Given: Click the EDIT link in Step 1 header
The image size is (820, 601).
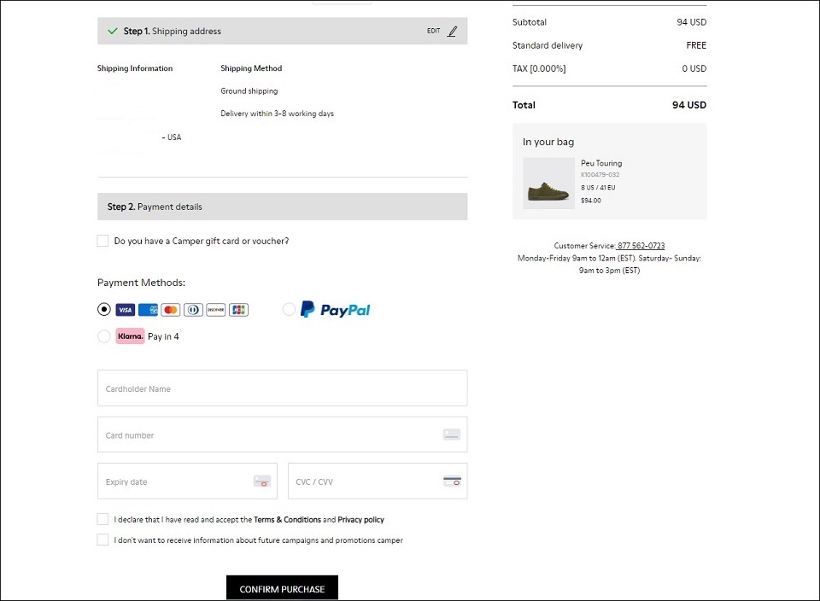Looking at the screenshot, I should click(434, 31).
